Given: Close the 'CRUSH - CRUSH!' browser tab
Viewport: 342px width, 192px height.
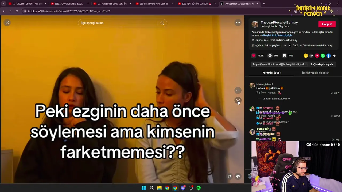Looking at the screenshot, I should point(46,4).
